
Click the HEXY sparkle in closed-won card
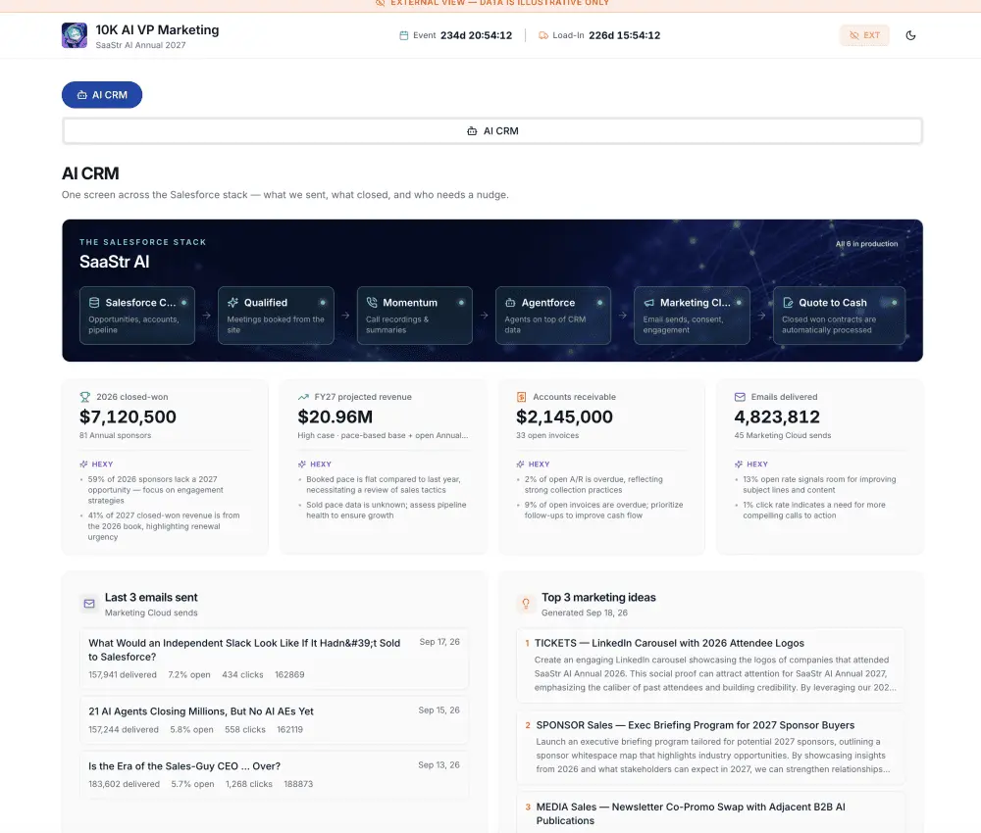83,465
